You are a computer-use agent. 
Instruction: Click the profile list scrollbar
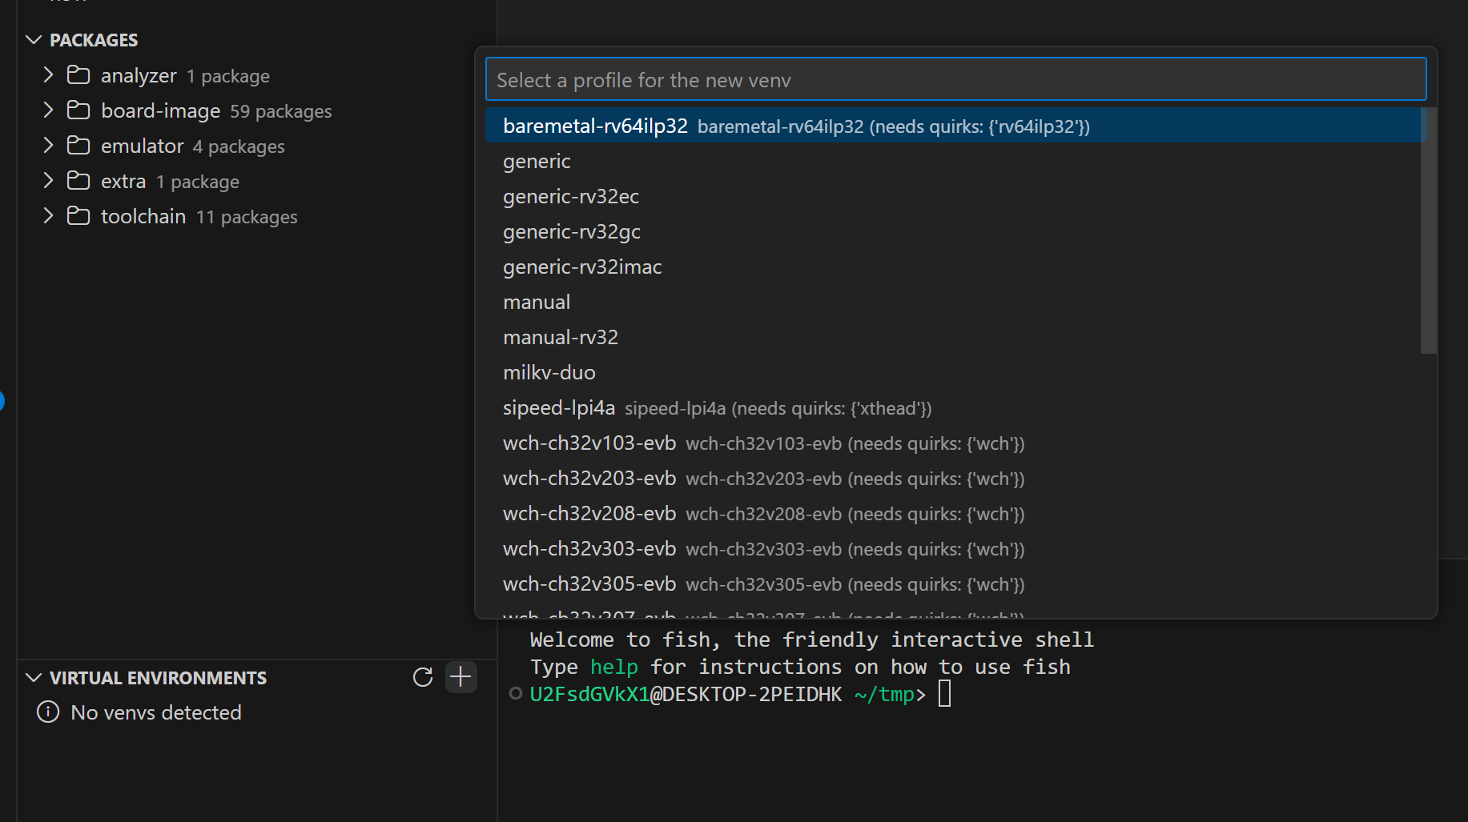pyautogui.click(x=1428, y=231)
